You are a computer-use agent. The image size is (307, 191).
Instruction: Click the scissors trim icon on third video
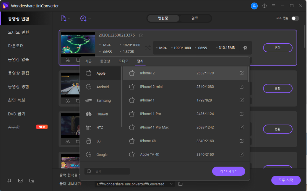[68, 142]
